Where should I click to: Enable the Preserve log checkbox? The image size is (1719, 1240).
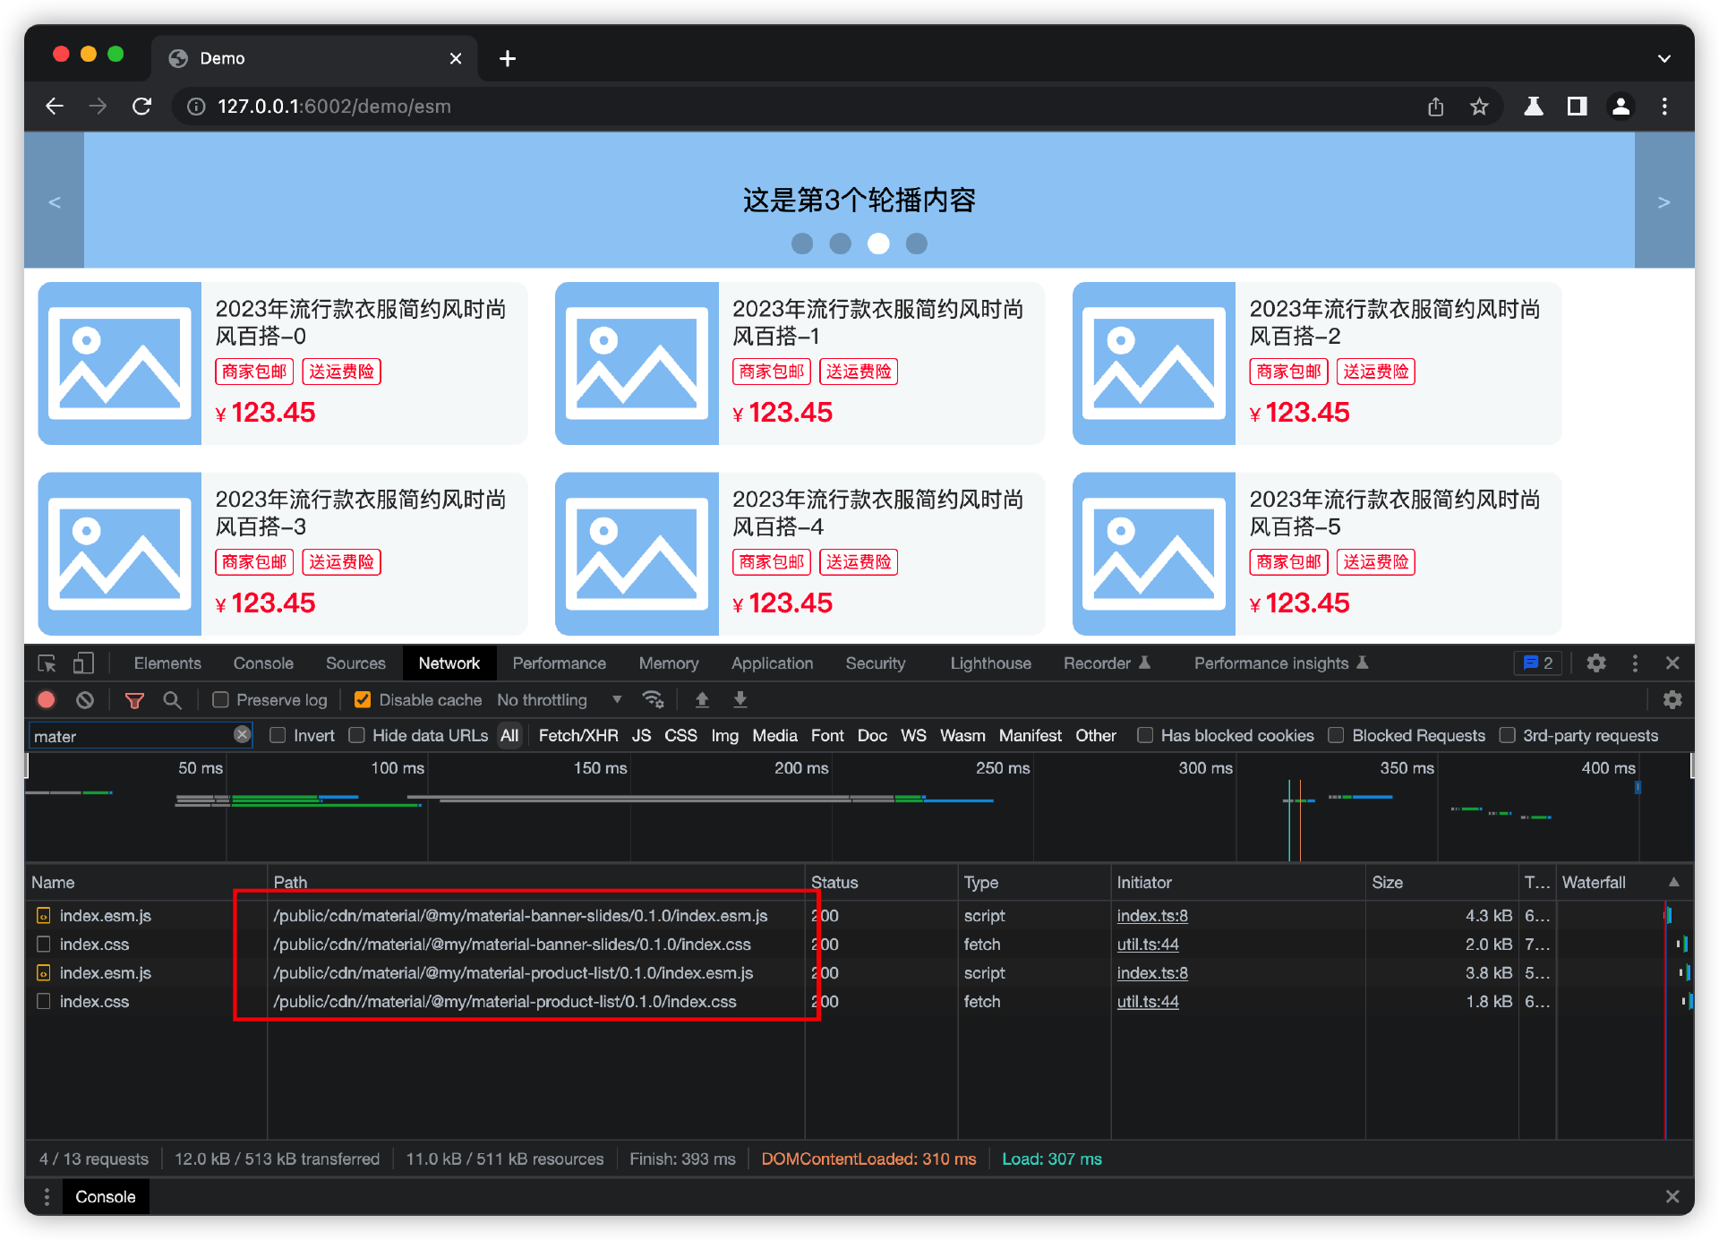pos(220,700)
